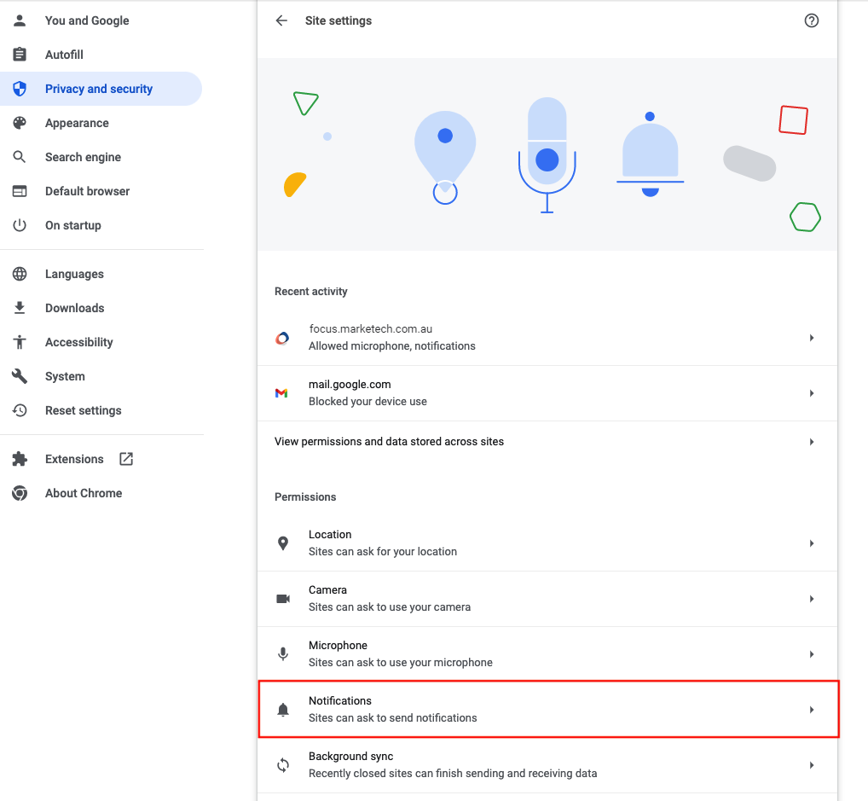Viewport: 868px width, 801px height.
Task: Click the Camera permission icon
Action: coord(283,599)
